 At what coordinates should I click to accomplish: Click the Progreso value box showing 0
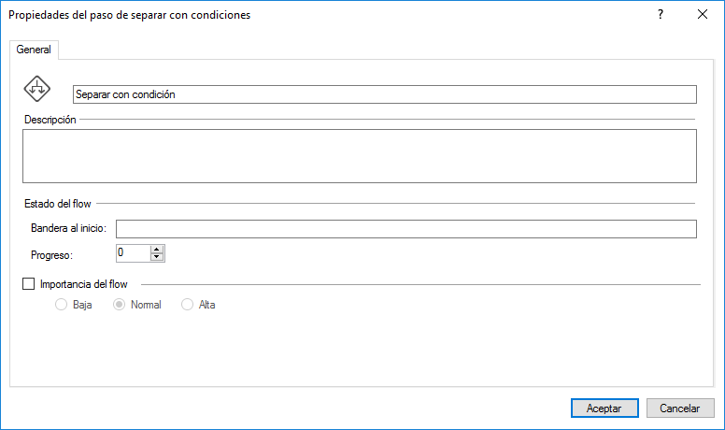pos(134,253)
